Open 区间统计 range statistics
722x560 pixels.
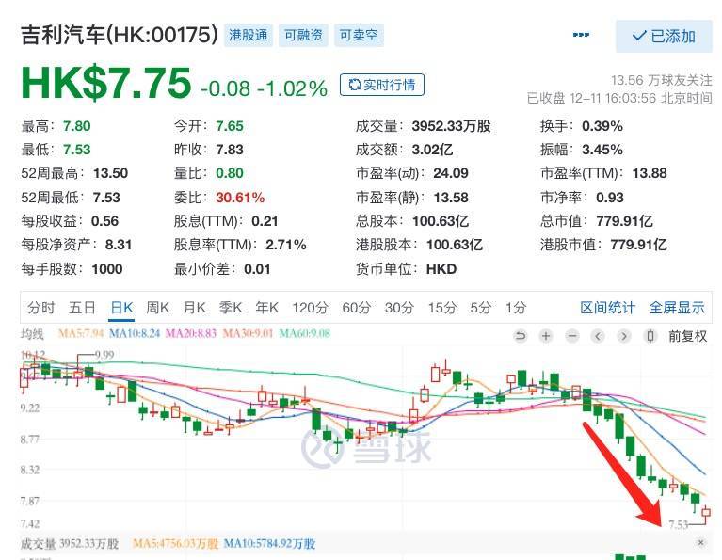[x=607, y=308]
